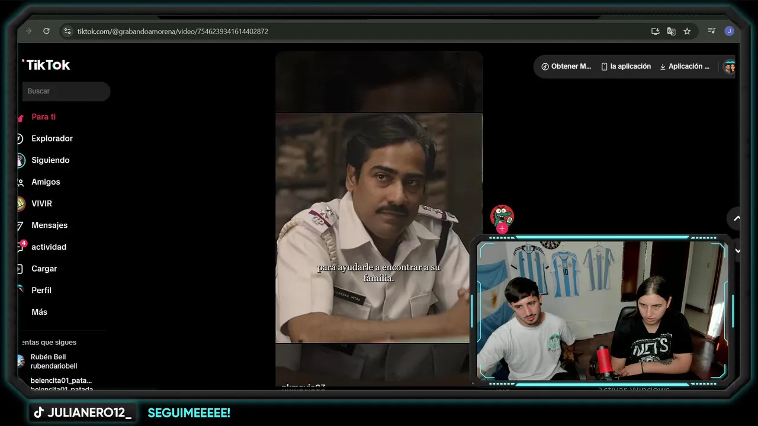
Task: Click the Cargar plus icon
Action: (20, 269)
